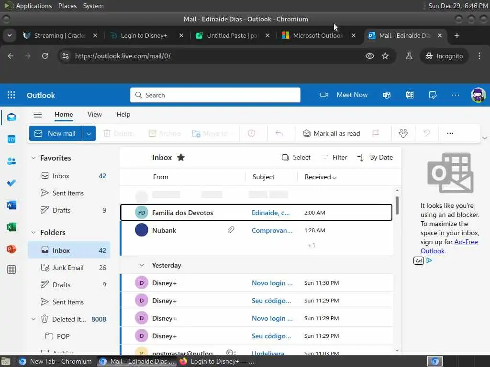Open a new browser tab

coord(457,35)
